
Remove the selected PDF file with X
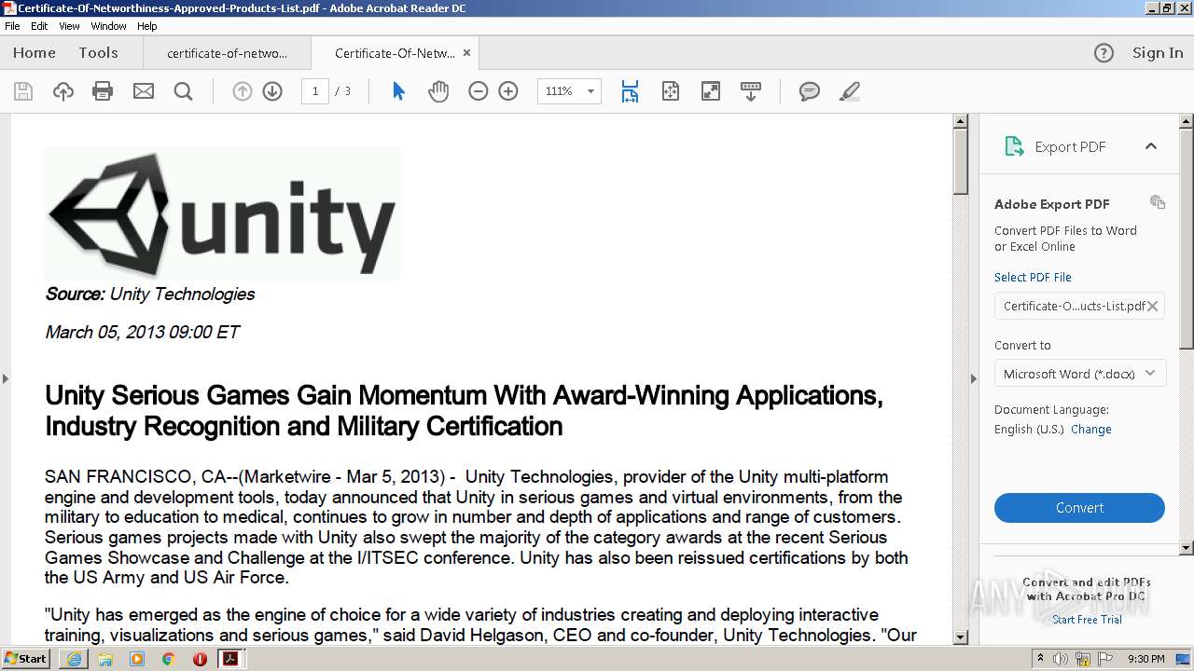(x=1153, y=306)
